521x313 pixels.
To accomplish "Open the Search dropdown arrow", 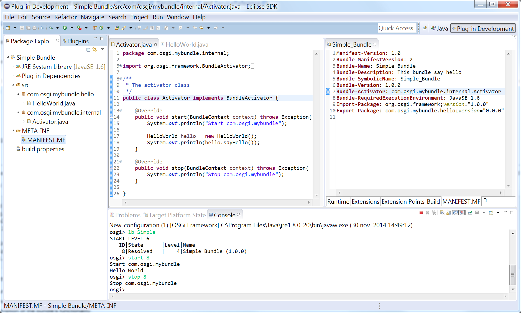I will tap(131, 28).
